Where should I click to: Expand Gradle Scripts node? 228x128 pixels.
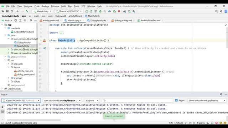click(x=2, y=89)
